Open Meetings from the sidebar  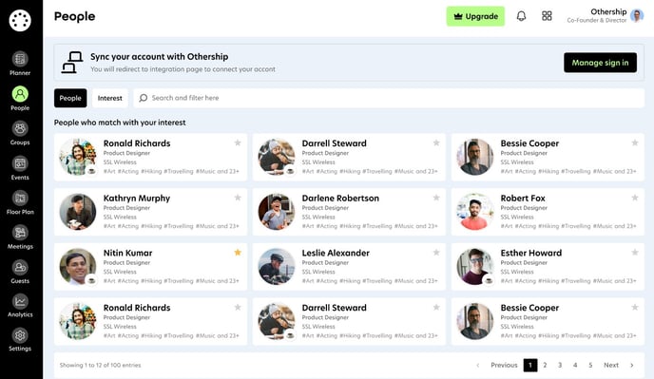(20, 233)
